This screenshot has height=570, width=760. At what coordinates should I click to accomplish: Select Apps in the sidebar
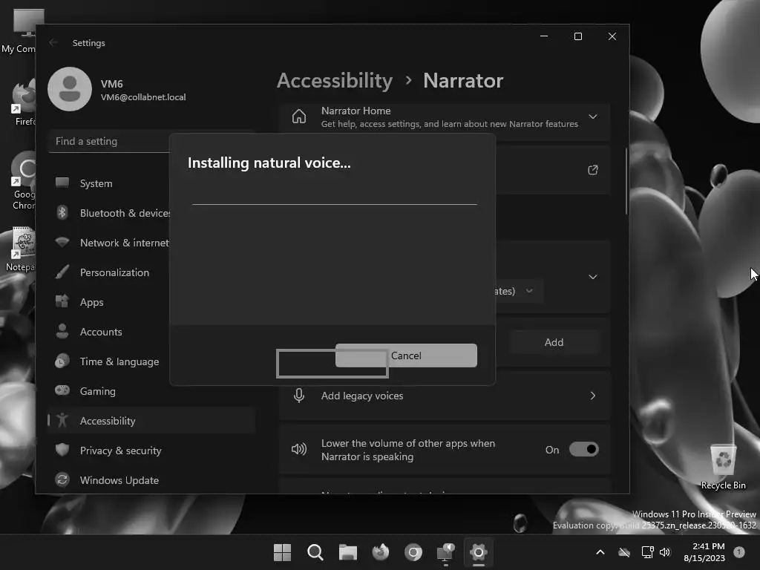click(151, 302)
